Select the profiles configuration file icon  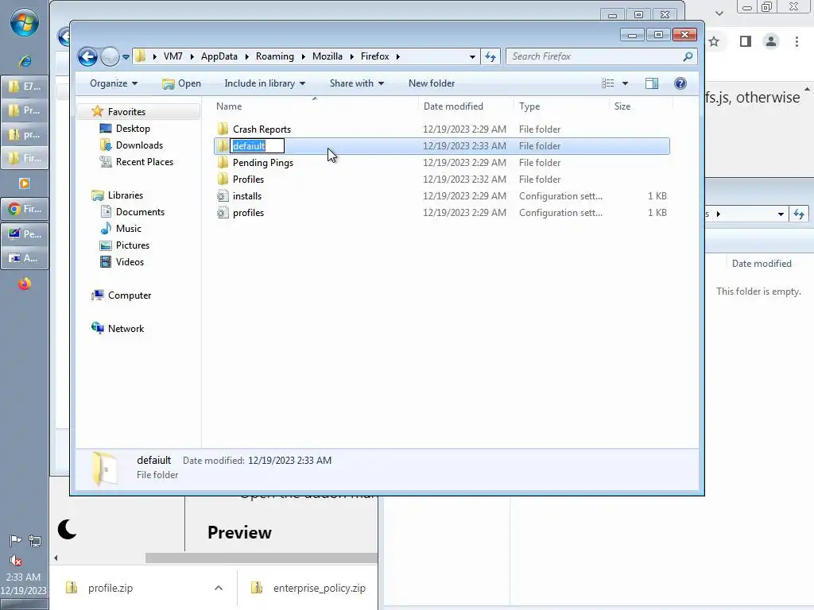coord(223,213)
